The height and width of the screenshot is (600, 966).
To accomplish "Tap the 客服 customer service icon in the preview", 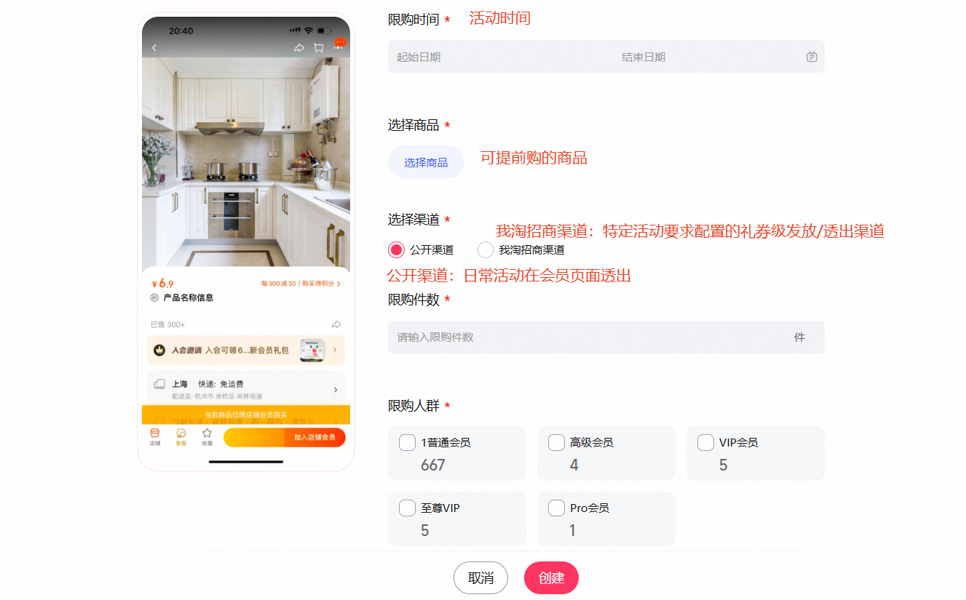I will pyautogui.click(x=181, y=433).
